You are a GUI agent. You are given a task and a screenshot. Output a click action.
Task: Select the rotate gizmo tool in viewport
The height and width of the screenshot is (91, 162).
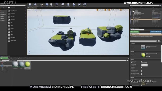[99, 10]
